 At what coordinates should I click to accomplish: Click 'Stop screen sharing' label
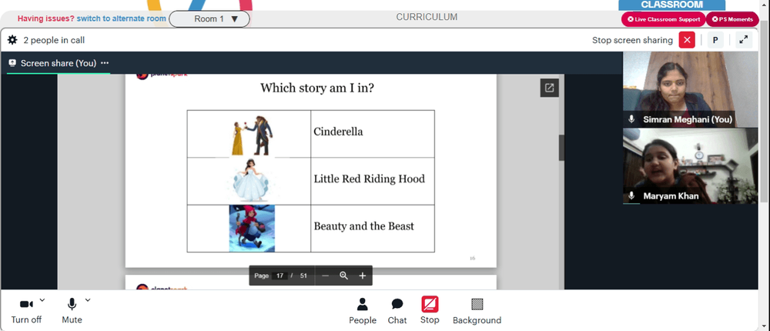(x=632, y=40)
